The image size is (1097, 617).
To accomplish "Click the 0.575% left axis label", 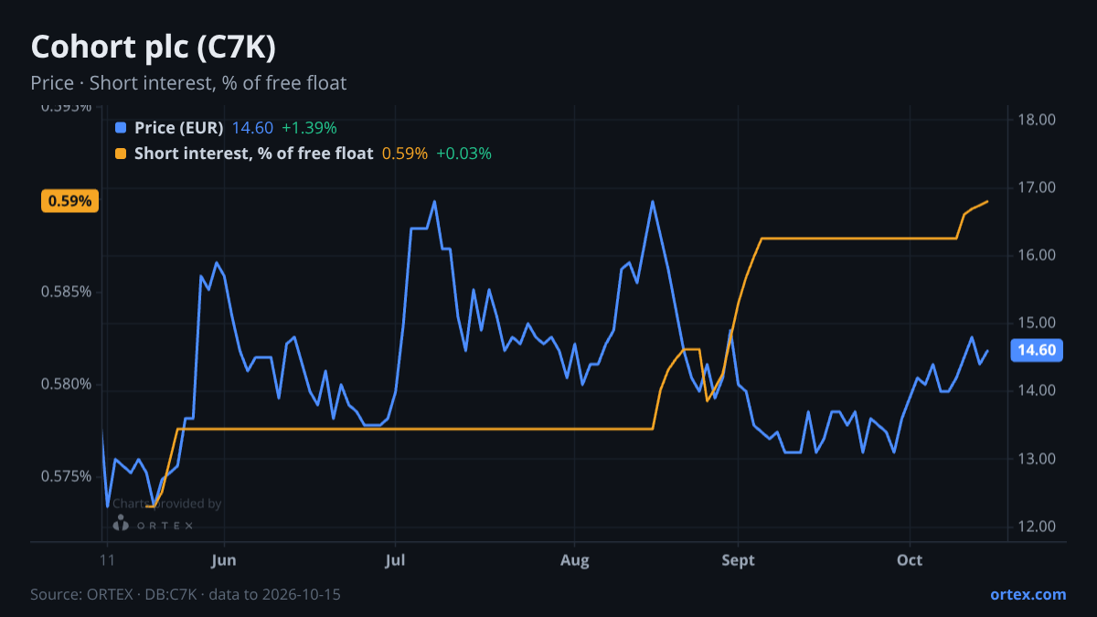I will click(x=66, y=476).
